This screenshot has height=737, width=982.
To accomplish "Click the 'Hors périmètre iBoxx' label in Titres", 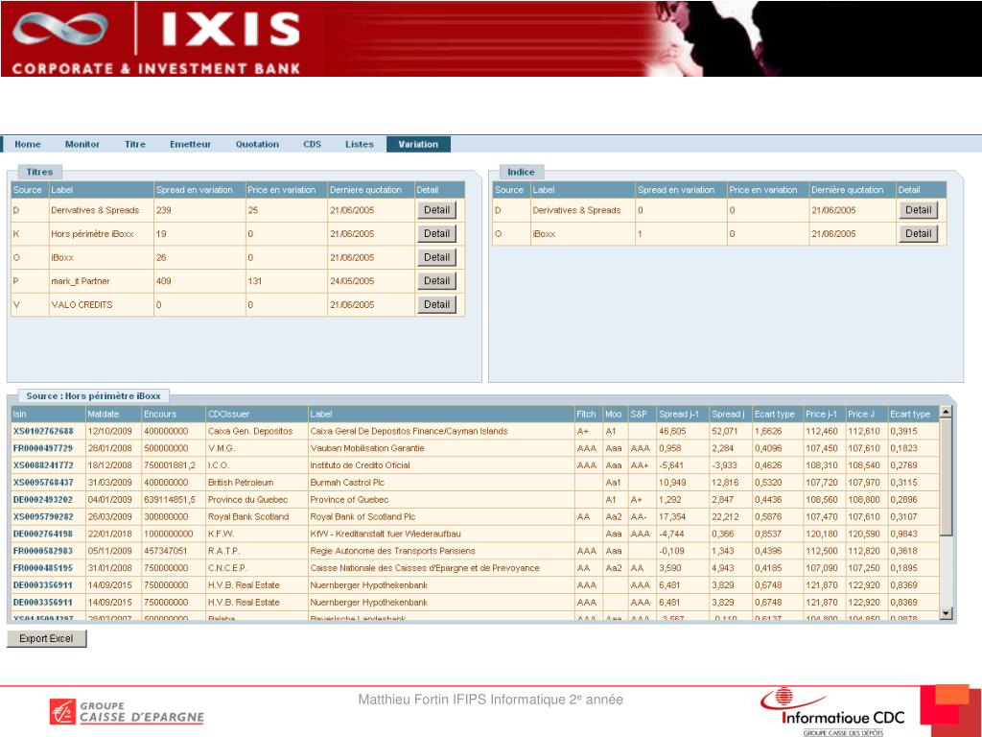I will click(x=92, y=234).
